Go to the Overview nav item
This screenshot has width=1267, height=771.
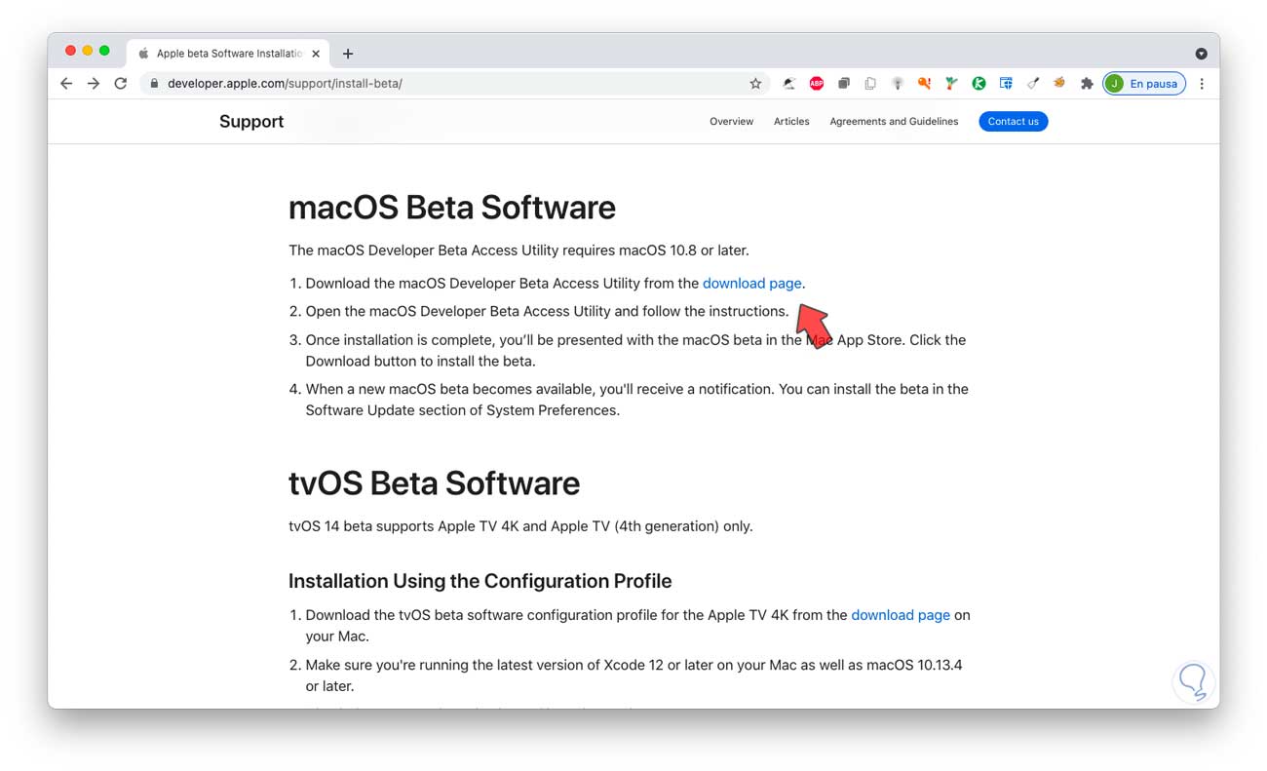click(x=731, y=122)
